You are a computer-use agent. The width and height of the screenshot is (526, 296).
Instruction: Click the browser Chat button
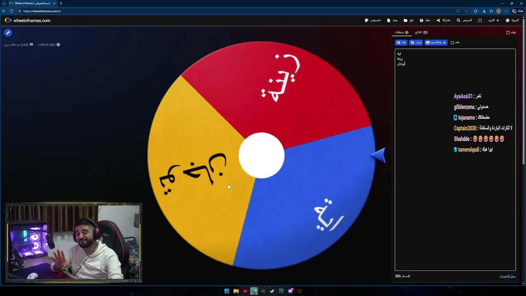tap(517, 11)
